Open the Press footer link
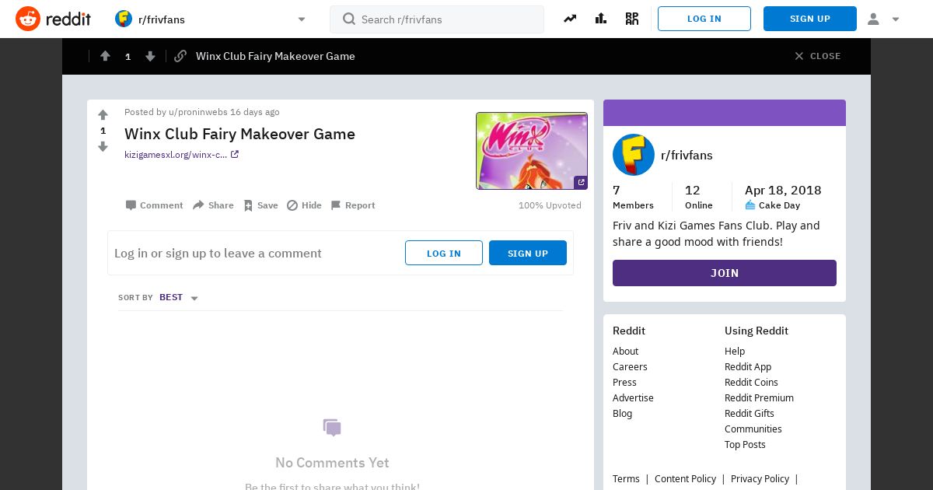 click(x=624, y=383)
